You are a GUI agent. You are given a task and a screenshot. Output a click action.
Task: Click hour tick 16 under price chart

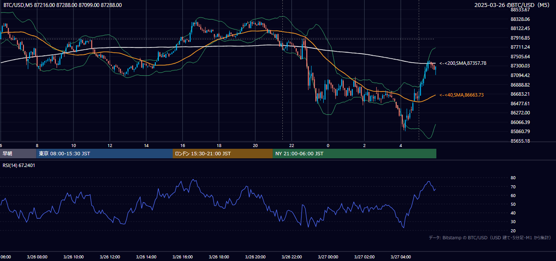tap(183, 145)
